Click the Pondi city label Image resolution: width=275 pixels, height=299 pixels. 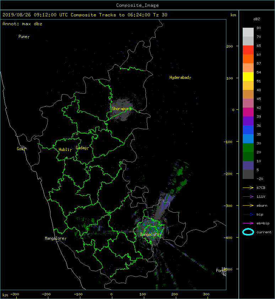[x=221, y=271]
